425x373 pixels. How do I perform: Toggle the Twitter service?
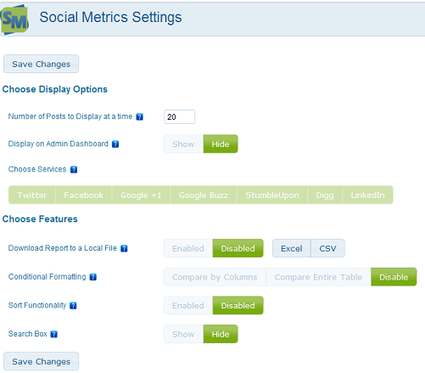click(x=32, y=195)
